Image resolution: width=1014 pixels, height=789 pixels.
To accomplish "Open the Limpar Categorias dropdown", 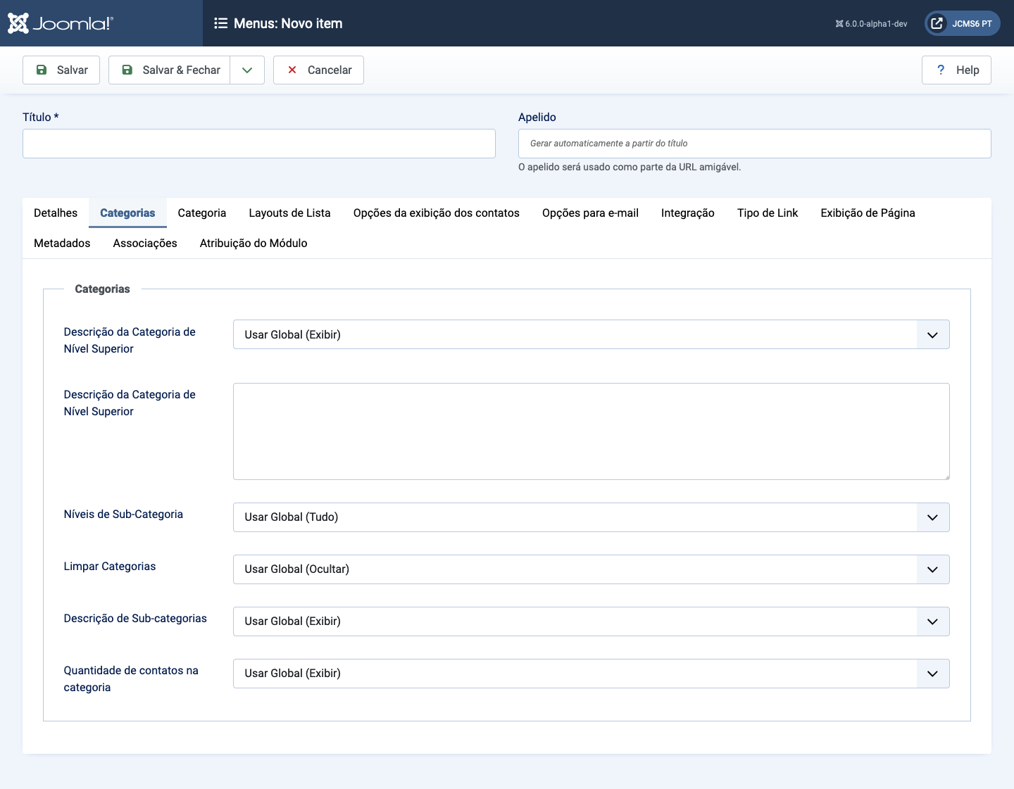I will [x=591, y=569].
